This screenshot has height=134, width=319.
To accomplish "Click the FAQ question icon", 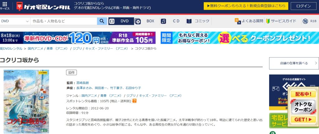I will tap(238, 21).
